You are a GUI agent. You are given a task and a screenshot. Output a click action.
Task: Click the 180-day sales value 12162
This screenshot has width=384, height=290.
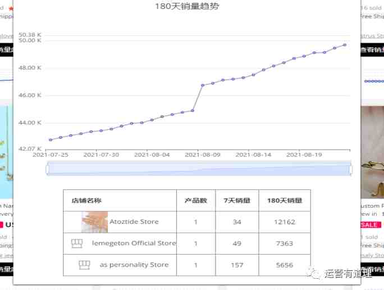(x=285, y=222)
